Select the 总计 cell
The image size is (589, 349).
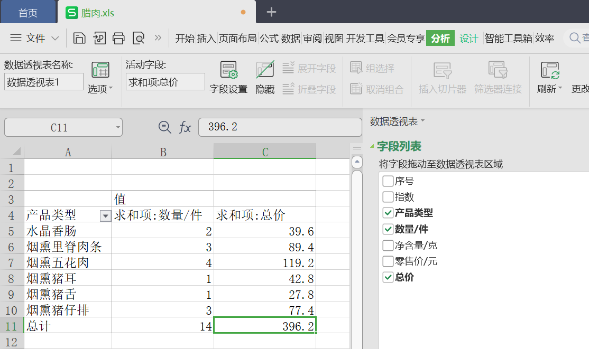(x=68, y=325)
